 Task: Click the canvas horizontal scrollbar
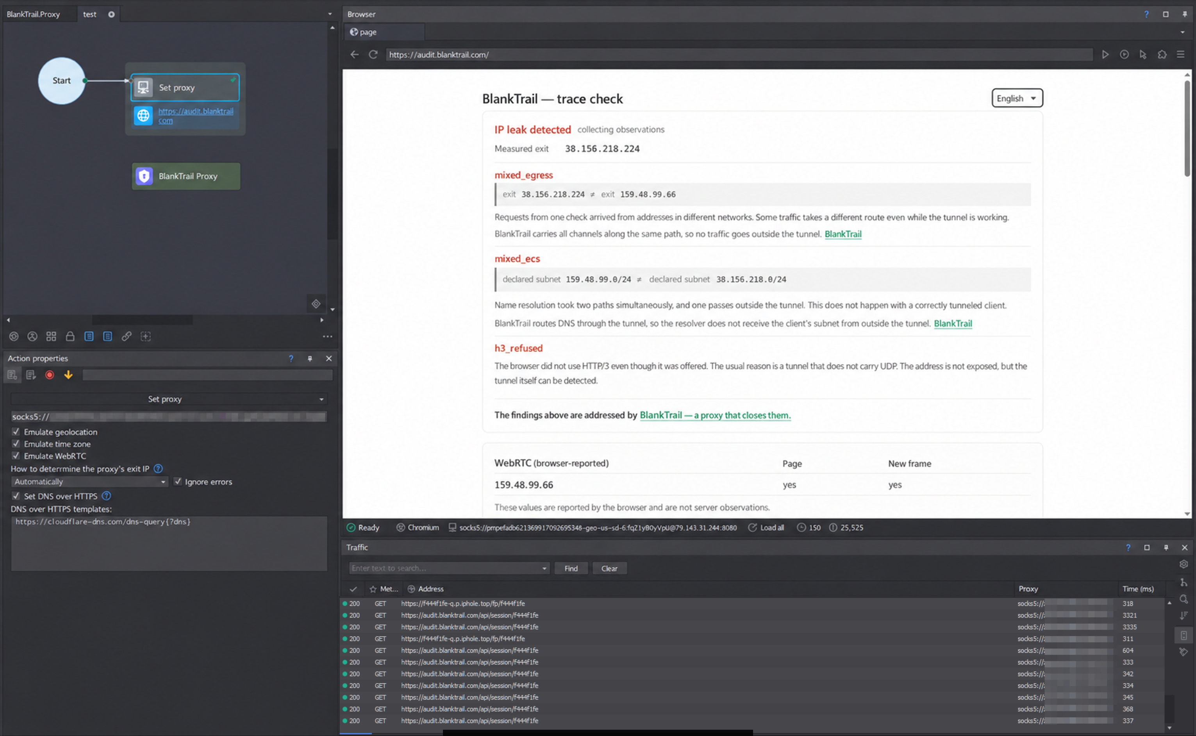(x=143, y=320)
